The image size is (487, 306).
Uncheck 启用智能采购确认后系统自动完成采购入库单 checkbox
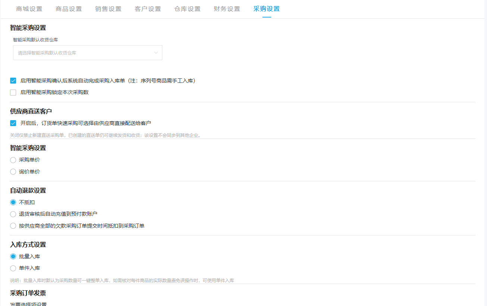click(x=13, y=81)
